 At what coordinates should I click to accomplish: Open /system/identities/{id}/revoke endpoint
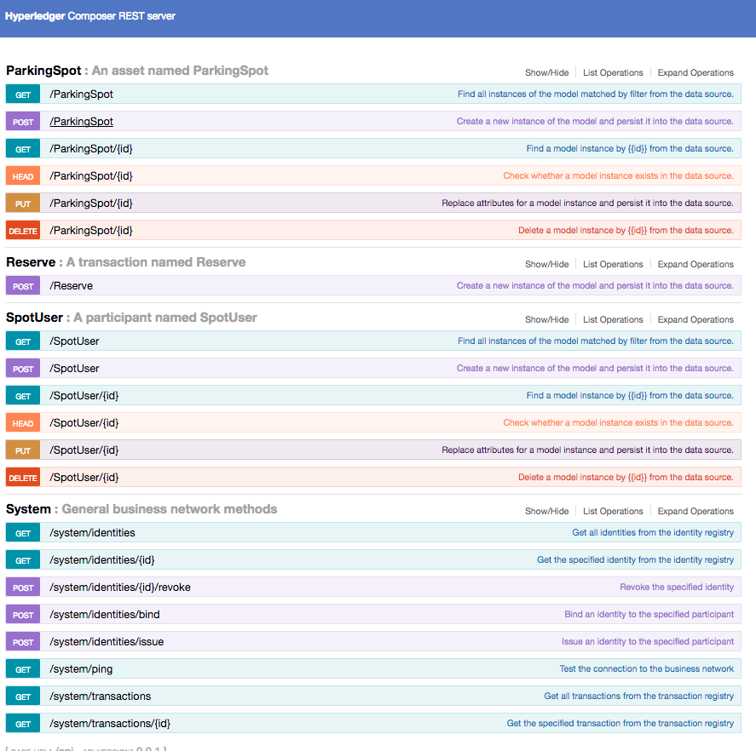pos(120,588)
